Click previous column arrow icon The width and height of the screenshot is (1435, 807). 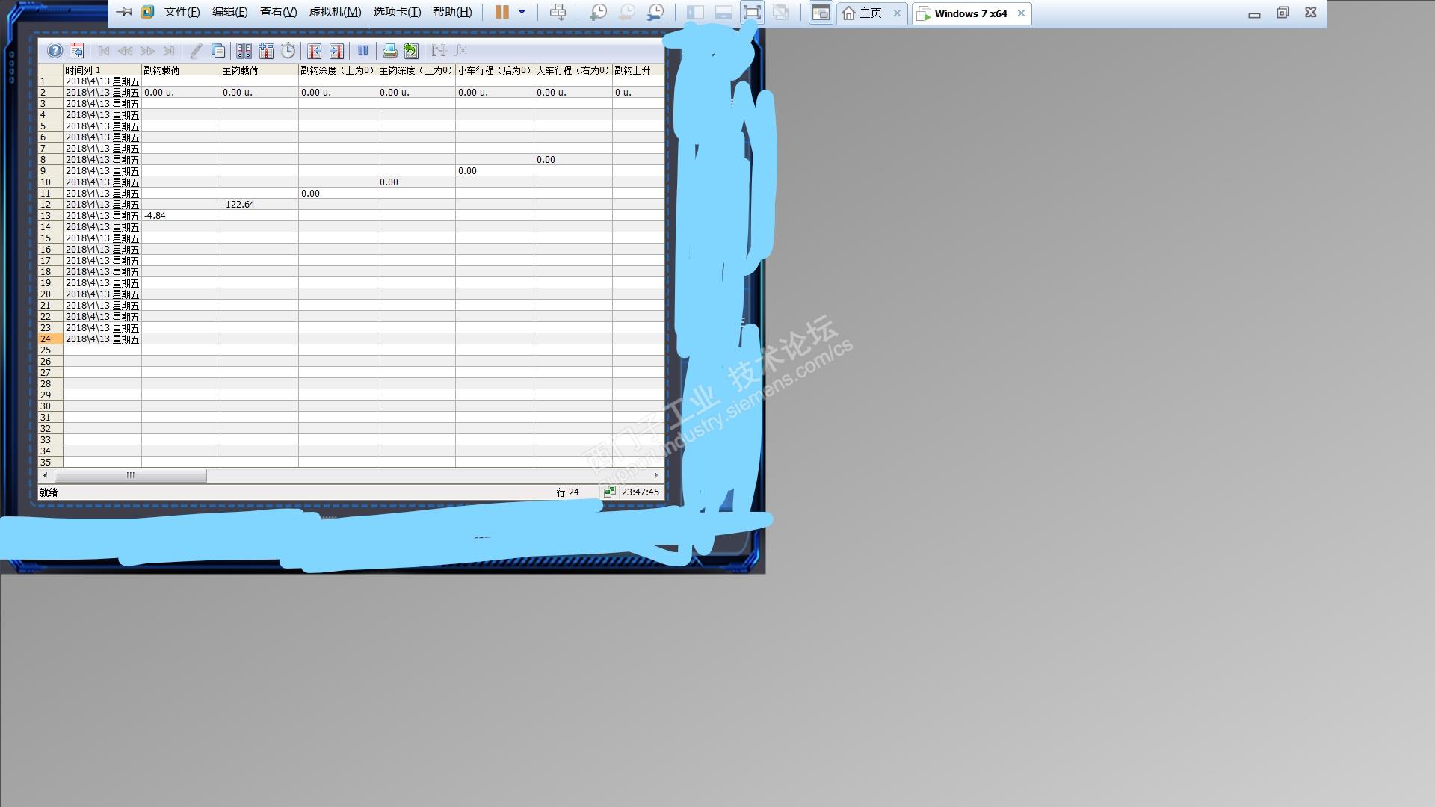point(315,51)
